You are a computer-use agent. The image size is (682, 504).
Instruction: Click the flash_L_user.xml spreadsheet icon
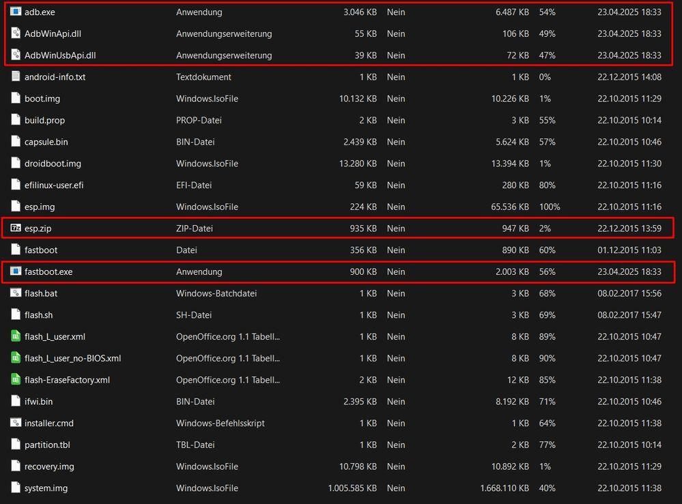tap(16, 336)
